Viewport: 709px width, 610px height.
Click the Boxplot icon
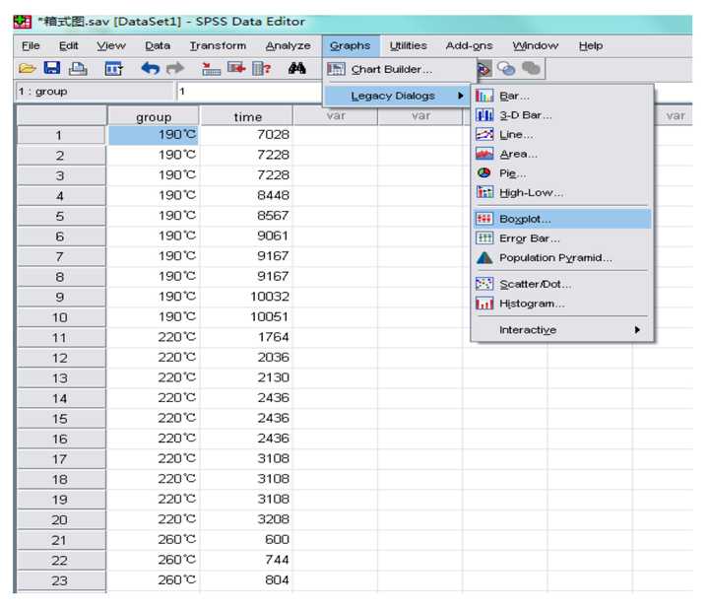click(x=483, y=219)
